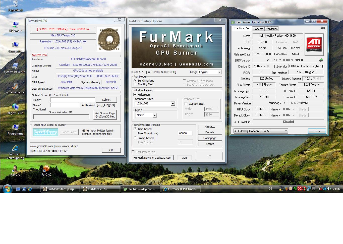Click the DE language indicator
The image size is (343, 244).
pos(270,189)
